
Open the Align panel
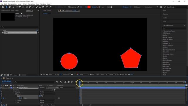164,11
